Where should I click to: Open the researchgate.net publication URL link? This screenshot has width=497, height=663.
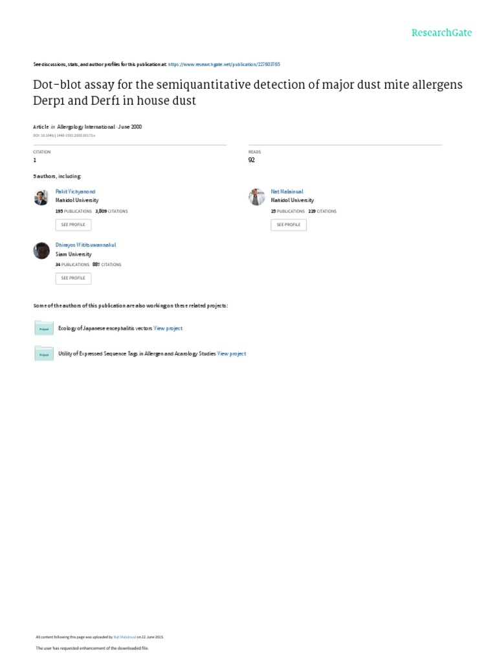[224, 64]
